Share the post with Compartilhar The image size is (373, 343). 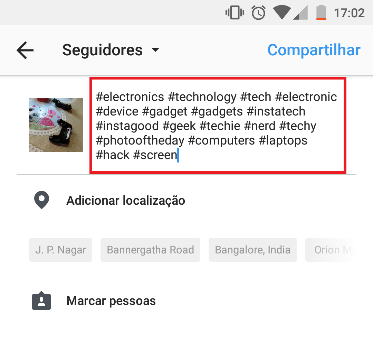tap(314, 50)
